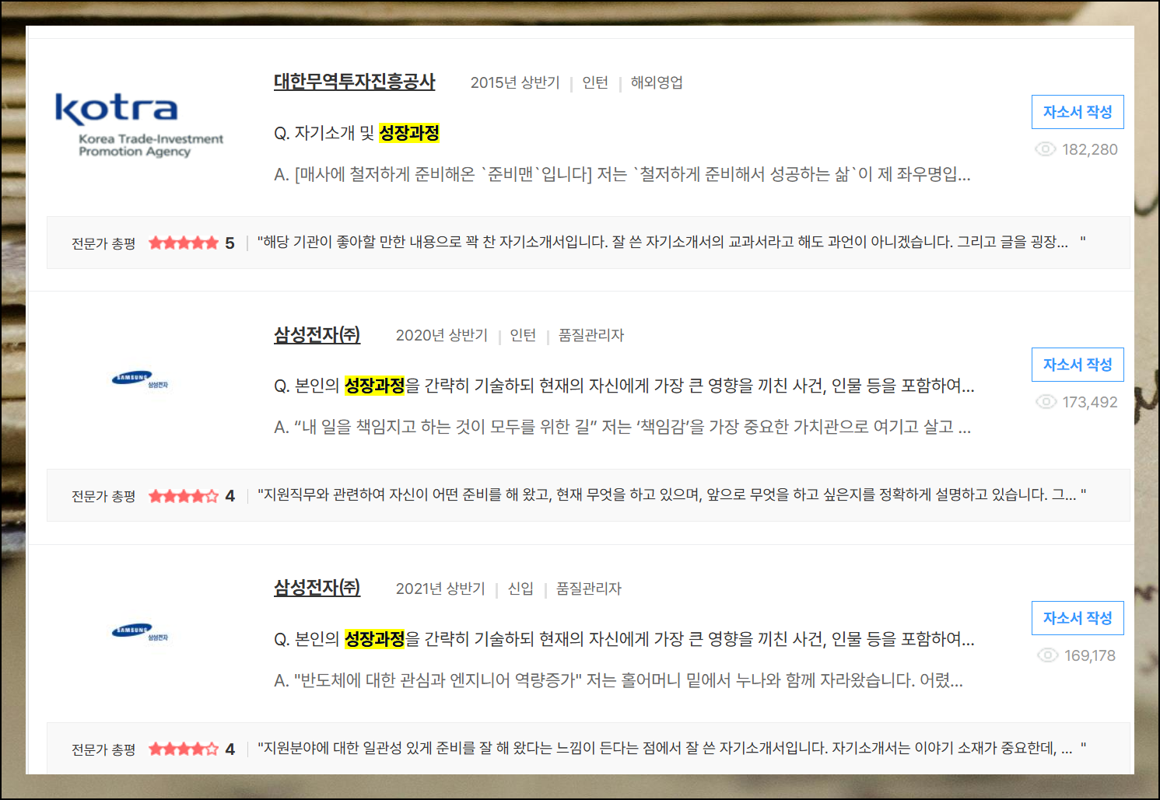Open the expert review starting '해당 기관이 좋아할 만한'
The height and width of the screenshot is (800, 1160).
[x=671, y=242]
